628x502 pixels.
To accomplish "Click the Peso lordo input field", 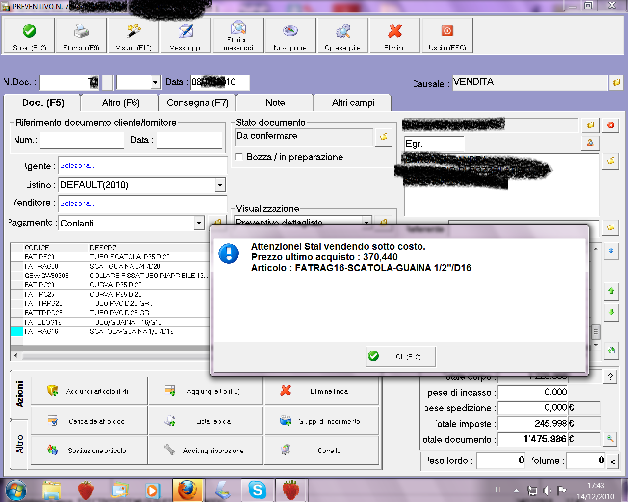I will coord(501,460).
